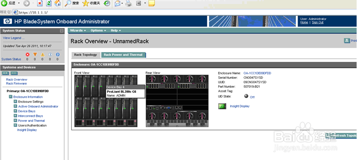Click the History icon in toolbar
Viewport: 357px width, 160px height.
[x=107, y=3]
